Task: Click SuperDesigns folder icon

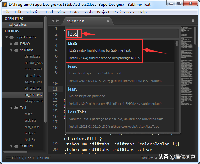Action: click(12, 37)
